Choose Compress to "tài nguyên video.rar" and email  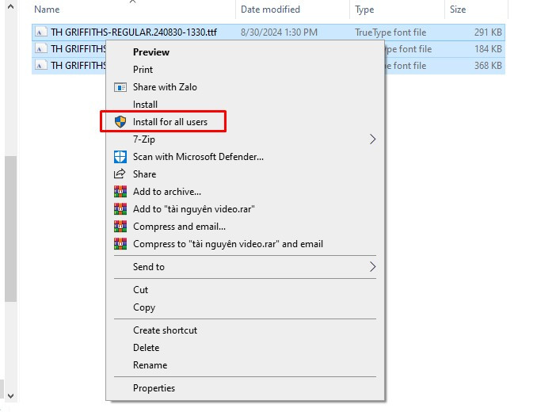pyautogui.click(x=245, y=244)
